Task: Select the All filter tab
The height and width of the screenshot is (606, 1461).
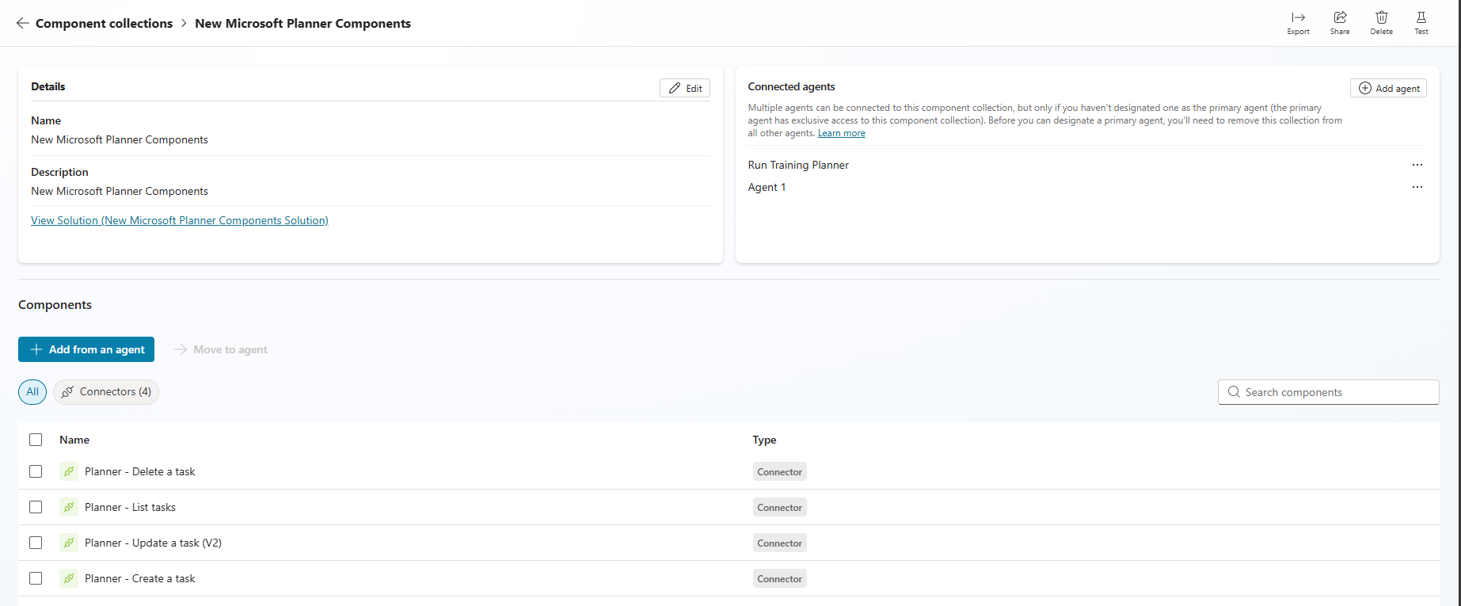Action: tap(32, 392)
